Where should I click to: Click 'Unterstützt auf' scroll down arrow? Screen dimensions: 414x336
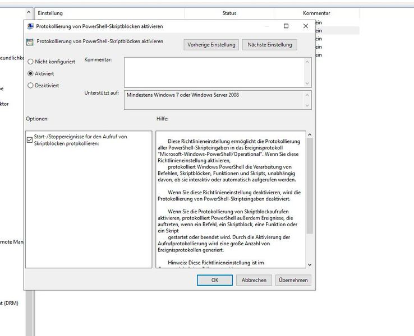[307, 105]
